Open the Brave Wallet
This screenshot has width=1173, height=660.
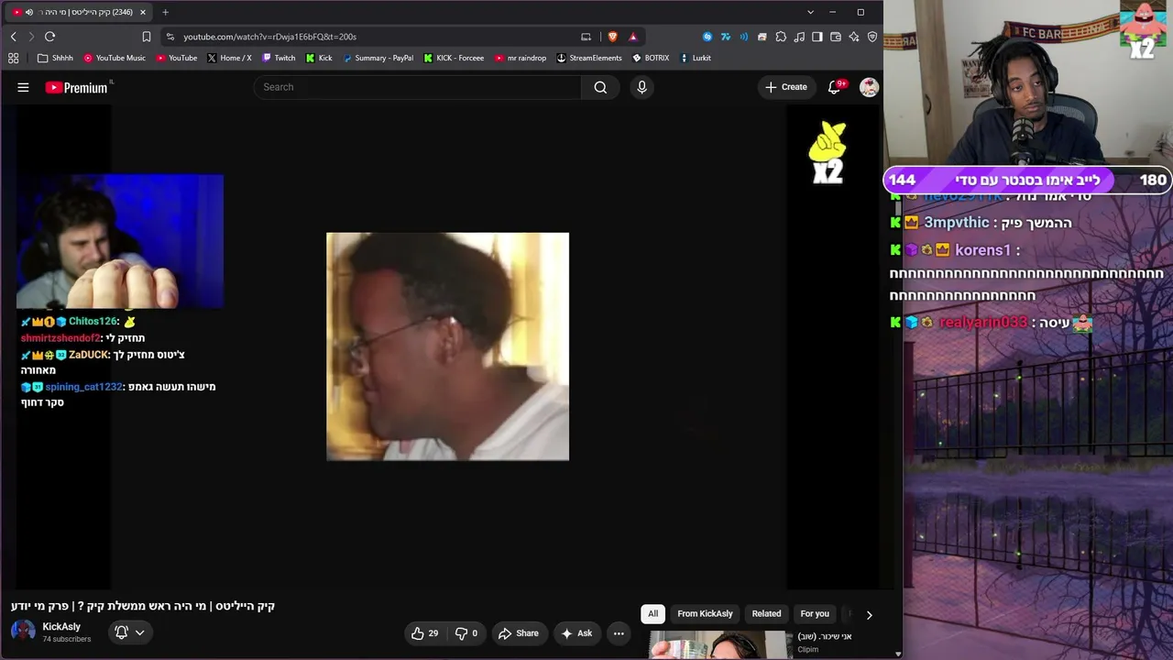point(836,37)
